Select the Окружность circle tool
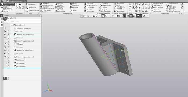This screenshot has height=97, width=188. click(31, 8)
